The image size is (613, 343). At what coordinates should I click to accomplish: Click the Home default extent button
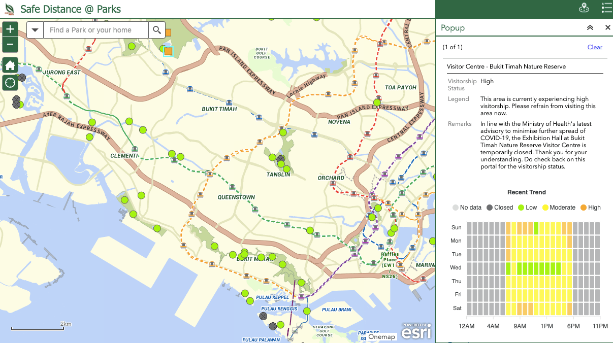pyautogui.click(x=10, y=65)
